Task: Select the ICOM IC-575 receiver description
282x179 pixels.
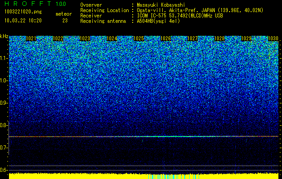Action: tap(180, 16)
